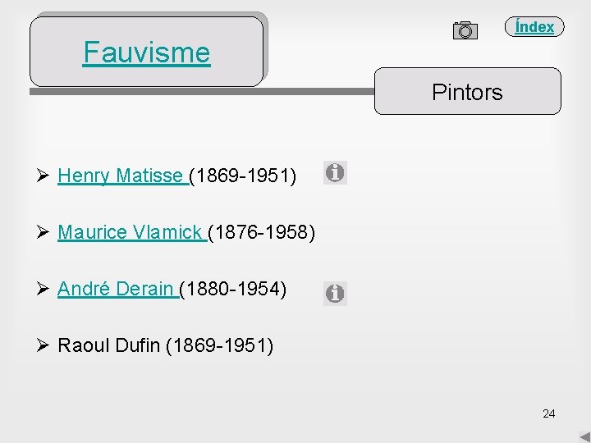
Task: Click the dates (1880-1954) after Derain
Action: click(233, 289)
